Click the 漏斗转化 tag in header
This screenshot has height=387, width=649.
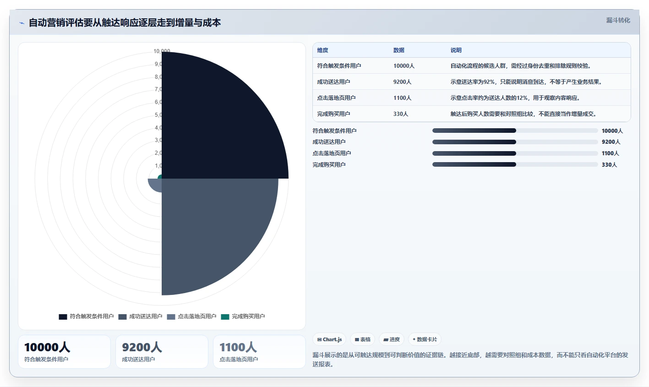(618, 20)
